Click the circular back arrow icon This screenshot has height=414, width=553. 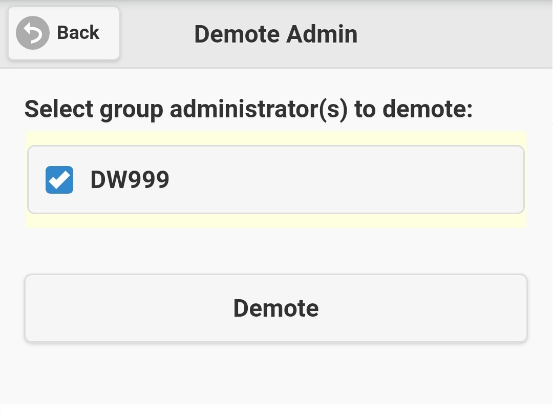click(x=33, y=33)
